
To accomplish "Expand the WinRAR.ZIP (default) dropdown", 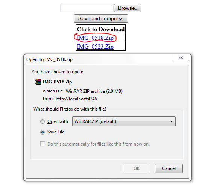I will (x=124, y=121).
